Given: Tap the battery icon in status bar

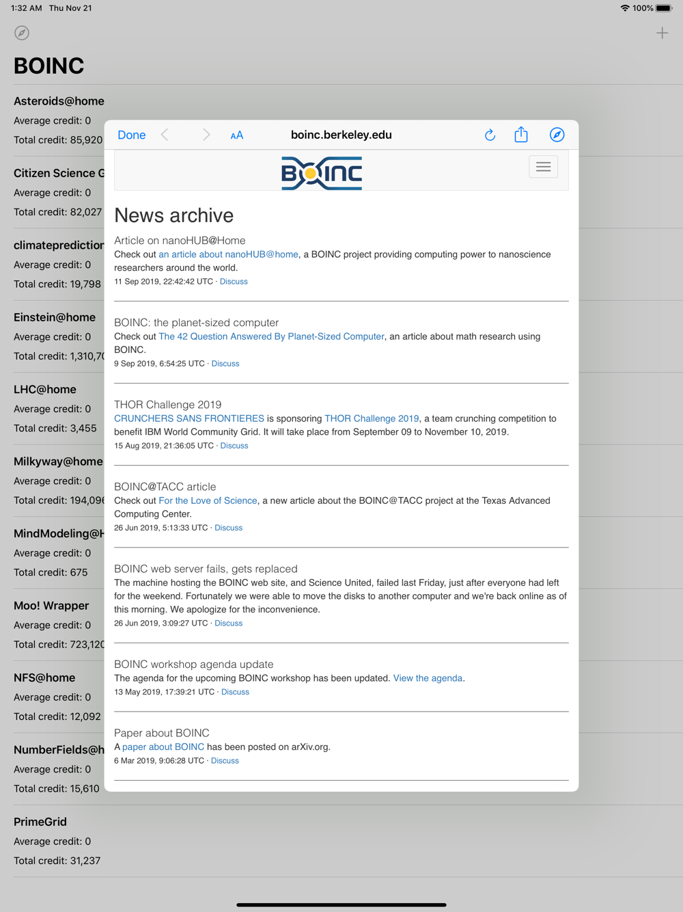Looking at the screenshot, I should pos(664,8).
